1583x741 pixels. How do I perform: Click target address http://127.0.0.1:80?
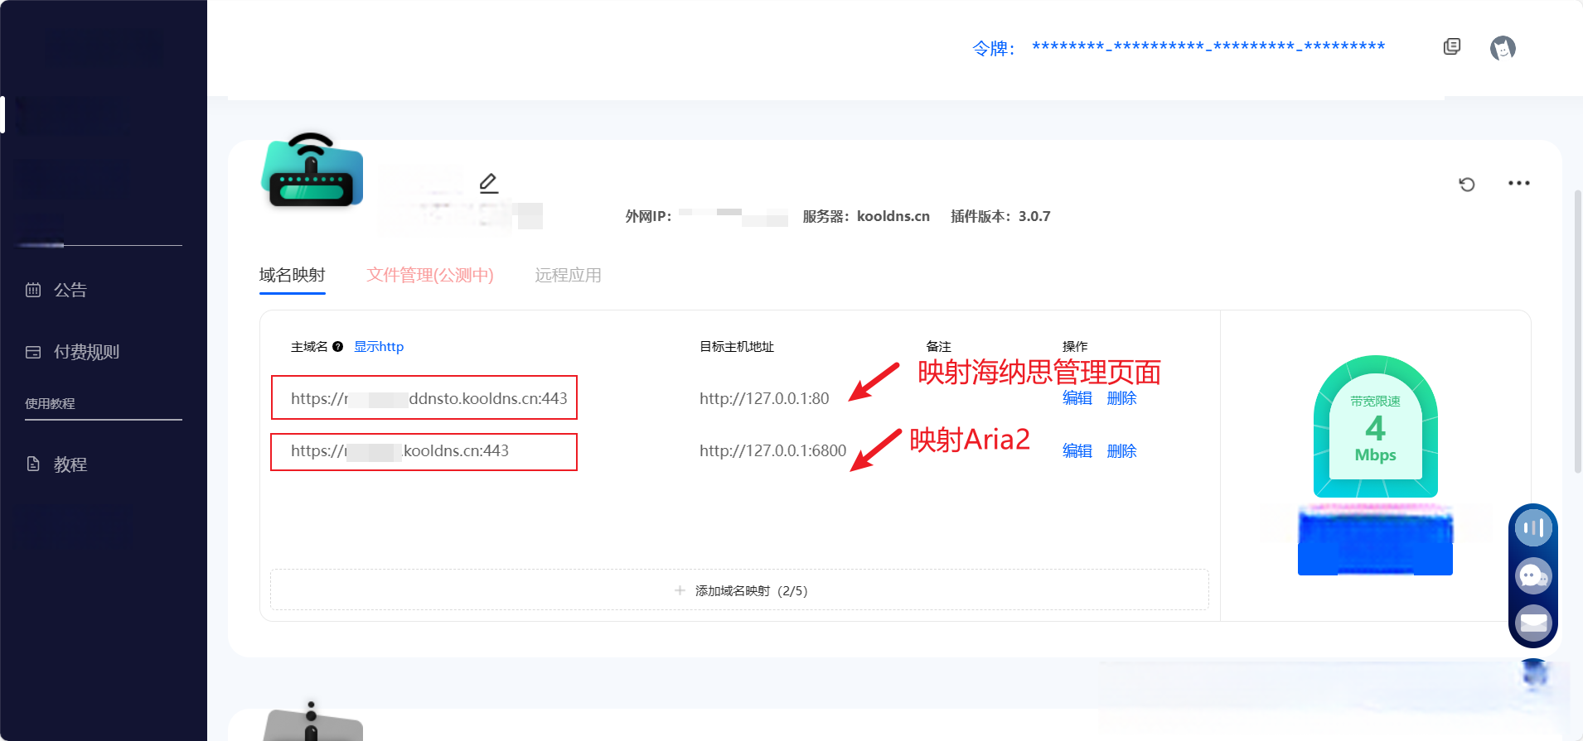(x=764, y=398)
